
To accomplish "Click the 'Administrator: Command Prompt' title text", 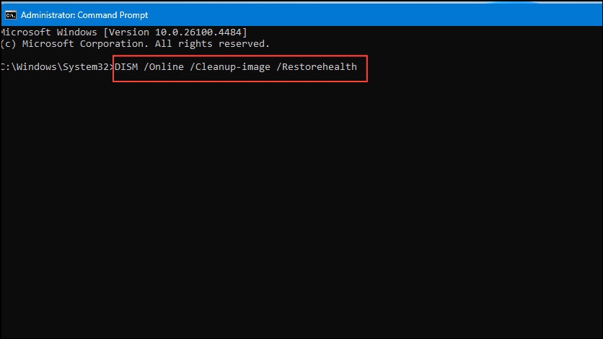I will click(x=84, y=15).
